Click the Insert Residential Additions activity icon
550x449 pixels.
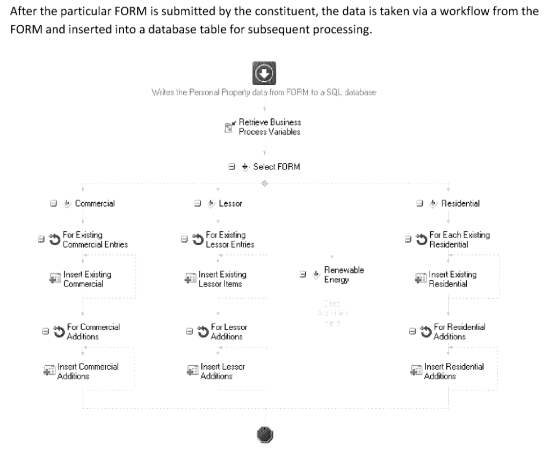click(416, 371)
